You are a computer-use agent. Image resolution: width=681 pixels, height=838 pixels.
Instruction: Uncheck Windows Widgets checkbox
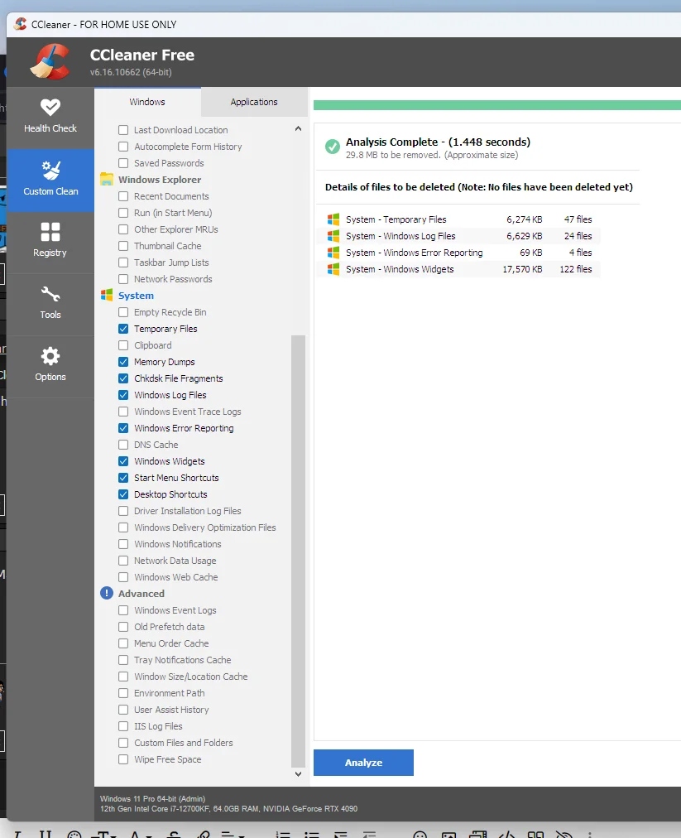pos(123,461)
